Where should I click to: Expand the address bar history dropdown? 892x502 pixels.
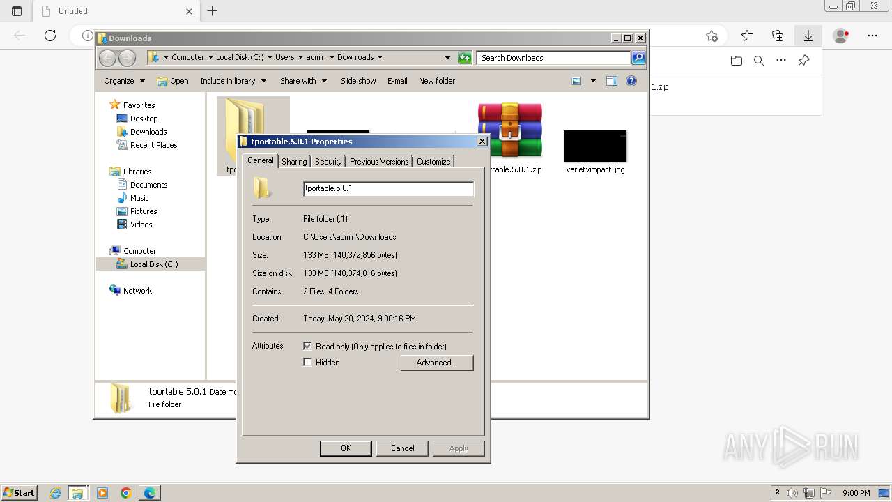[x=447, y=58]
